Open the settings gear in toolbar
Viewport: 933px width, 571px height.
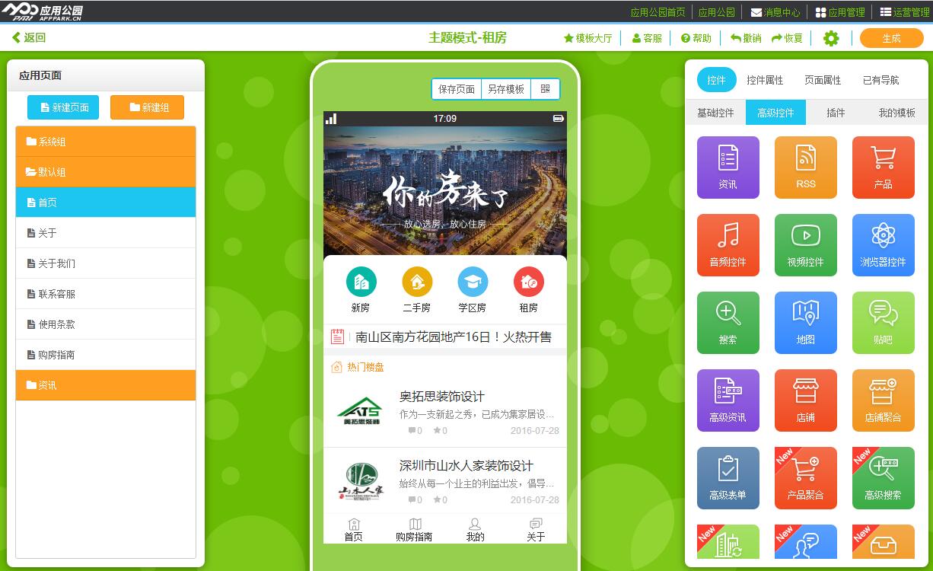tap(831, 38)
